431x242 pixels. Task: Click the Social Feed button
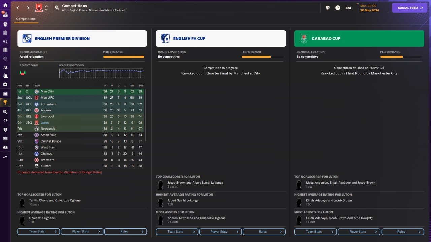(410, 8)
